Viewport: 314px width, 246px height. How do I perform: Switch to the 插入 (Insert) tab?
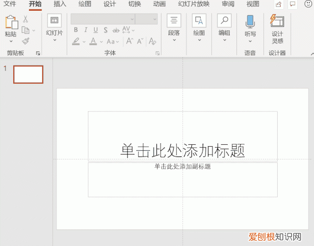60,4
